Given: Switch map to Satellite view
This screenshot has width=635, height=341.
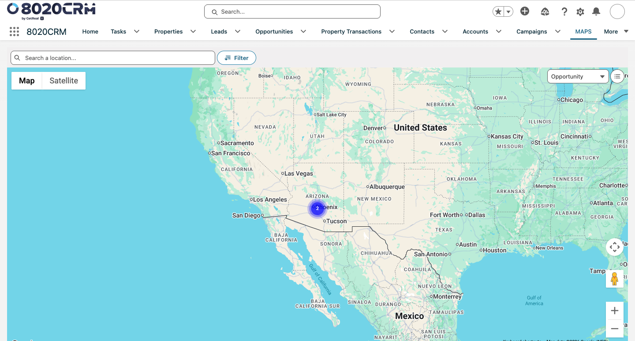Looking at the screenshot, I should pyautogui.click(x=64, y=81).
